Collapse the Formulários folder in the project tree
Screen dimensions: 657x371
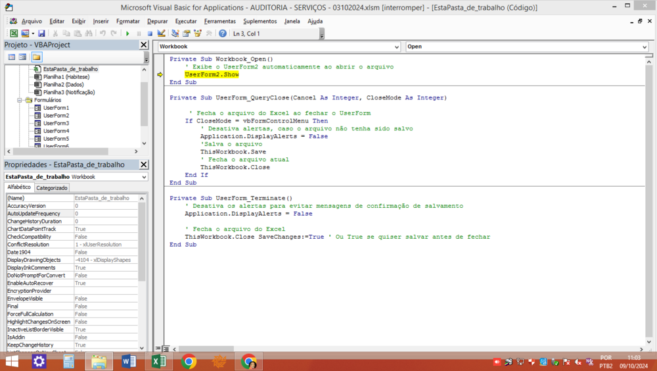pyautogui.click(x=20, y=100)
